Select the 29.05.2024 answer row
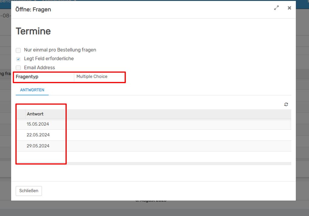Screen dimensions: 309x216 (x=38, y=146)
